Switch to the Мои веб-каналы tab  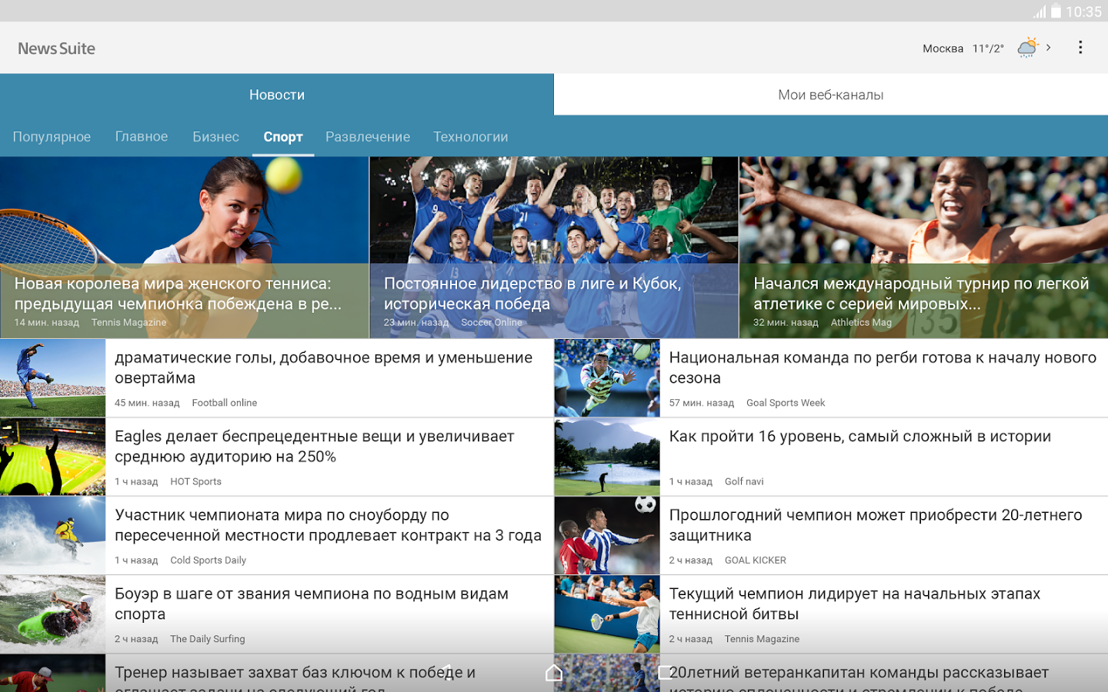[830, 95]
